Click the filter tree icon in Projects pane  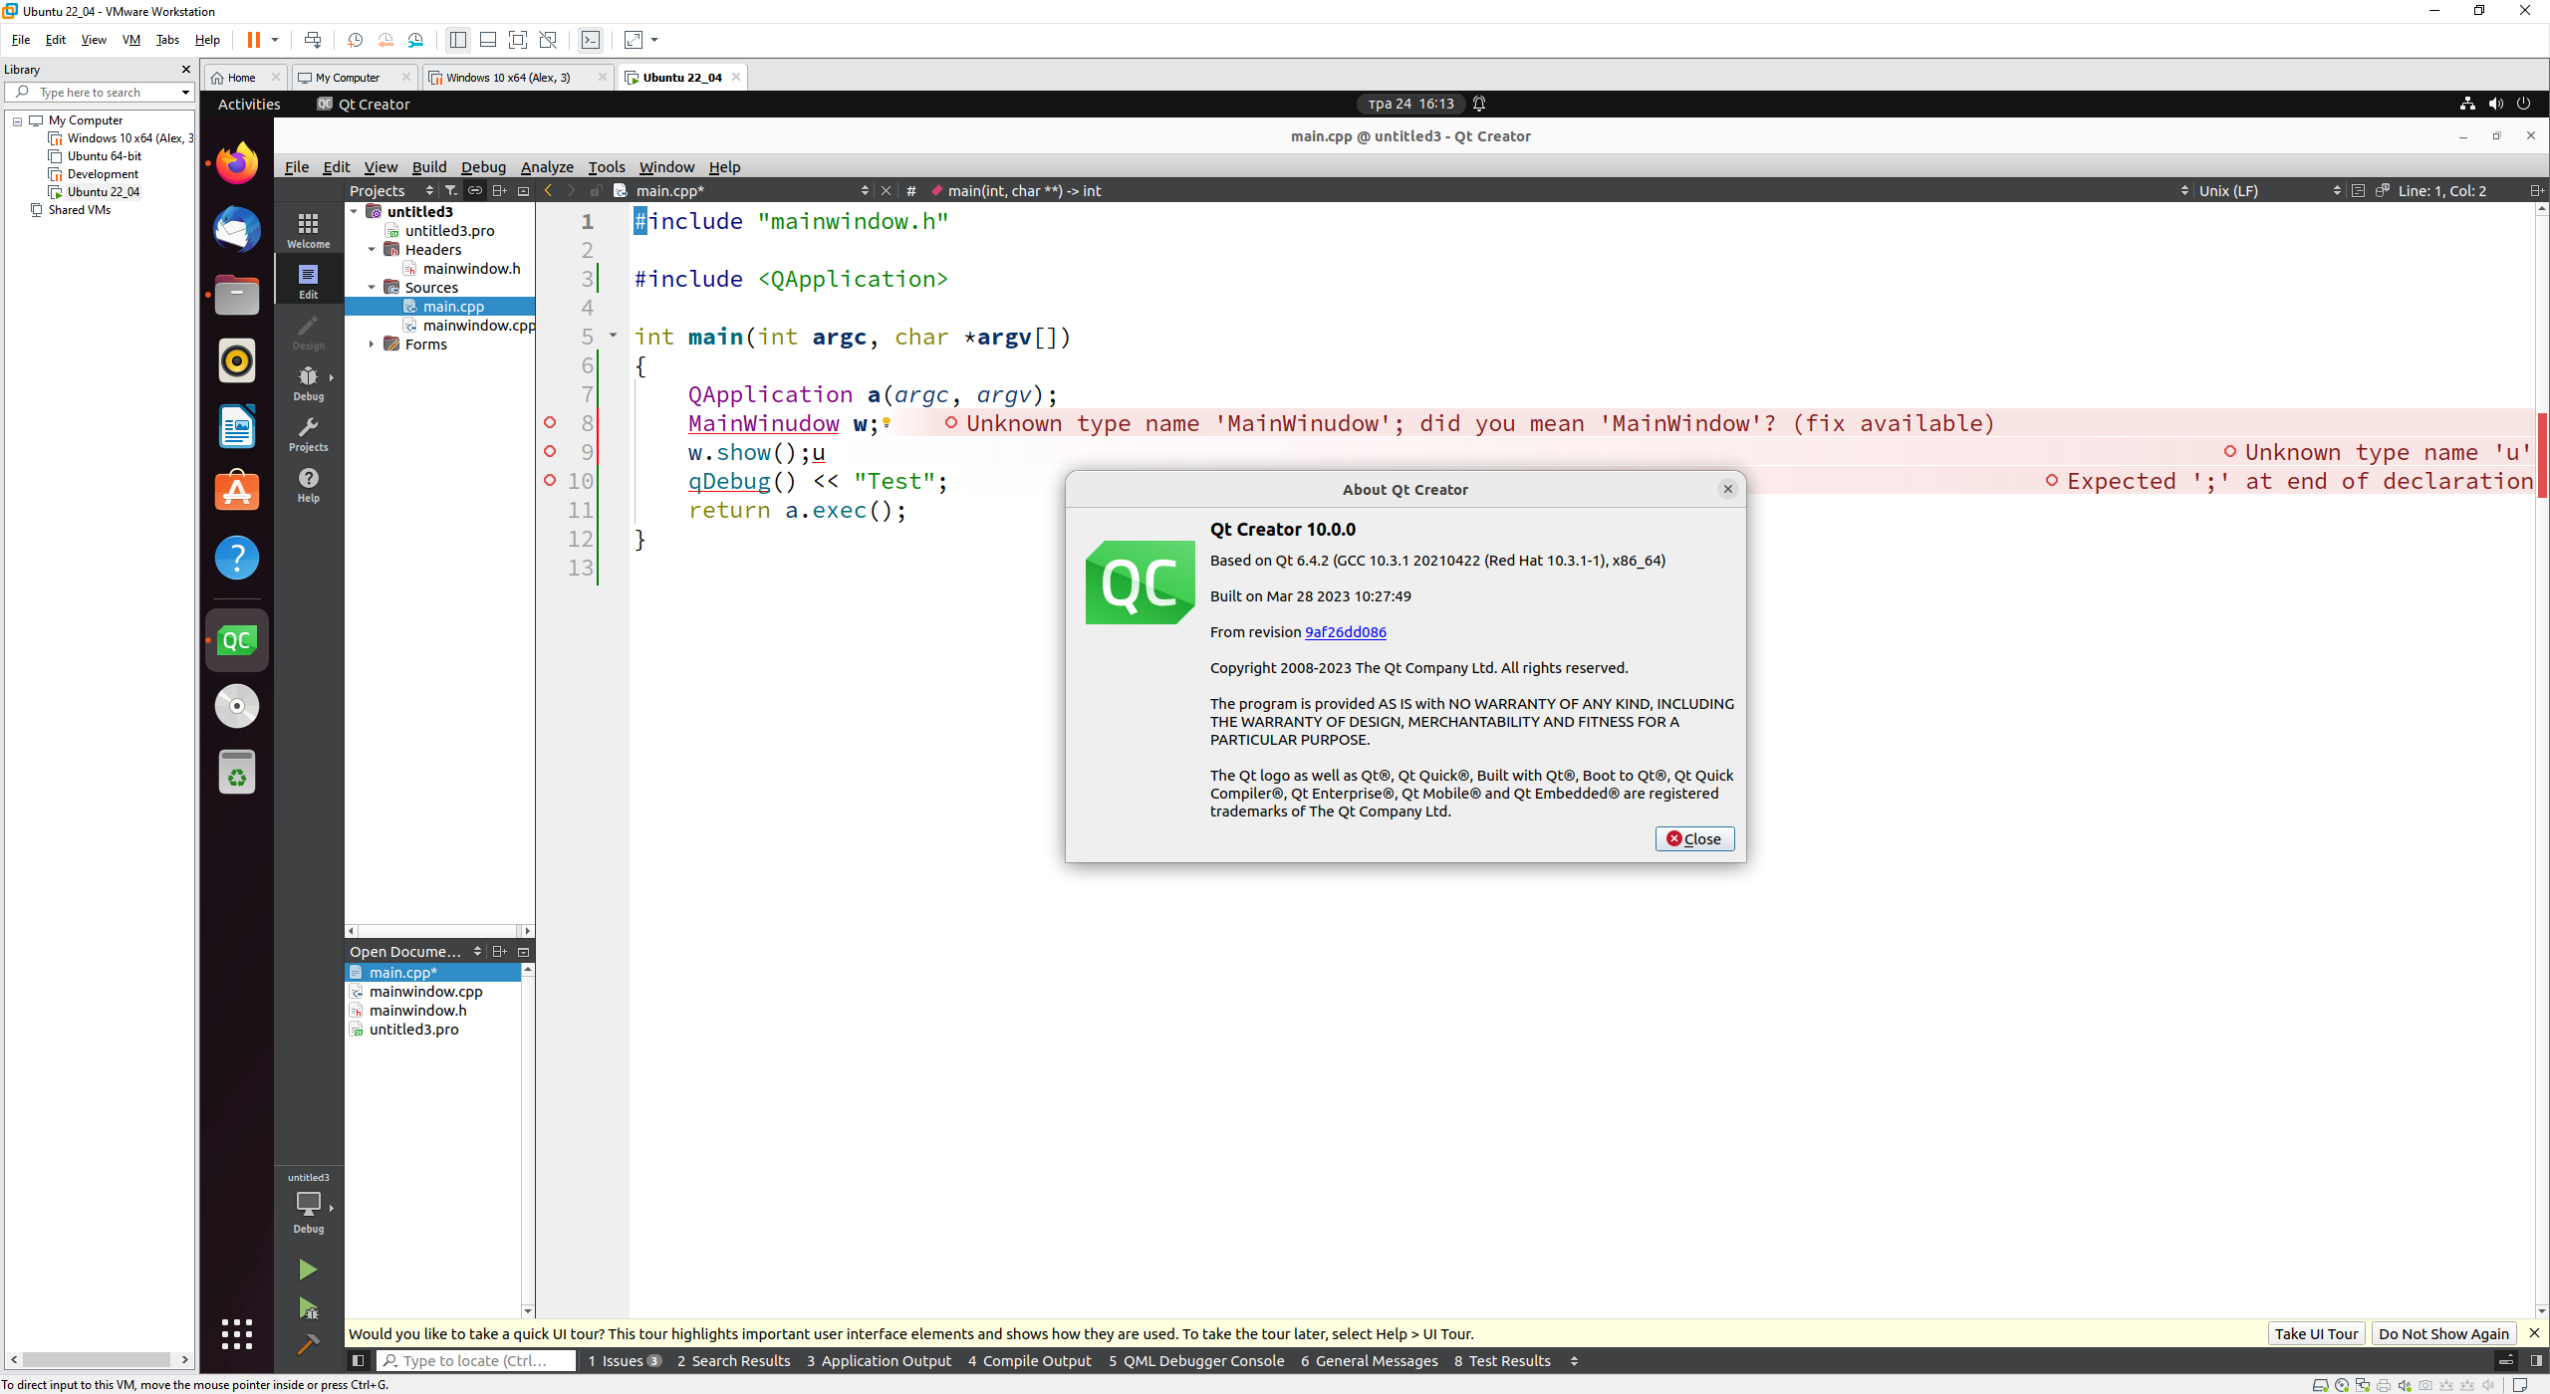pyautogui.click(x=450, y=190)
